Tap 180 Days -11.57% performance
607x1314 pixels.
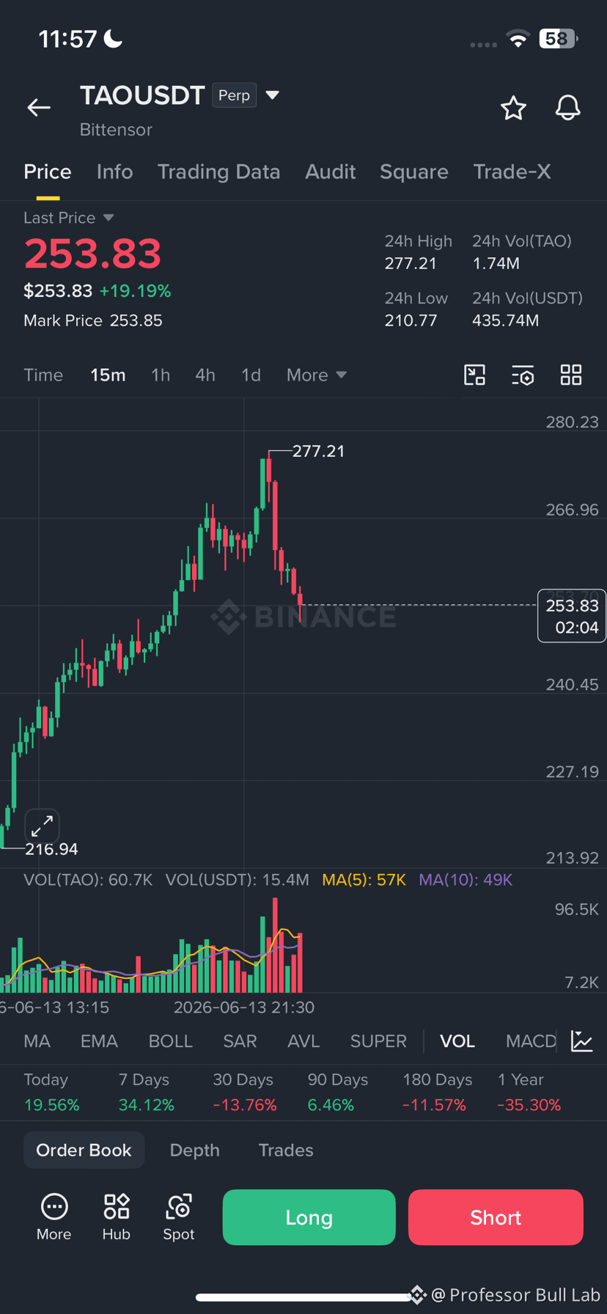(x=438, y=1092)
